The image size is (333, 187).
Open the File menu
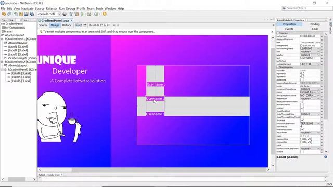3,9
